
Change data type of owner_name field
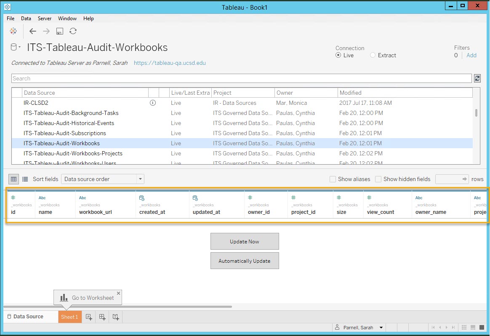419,197
